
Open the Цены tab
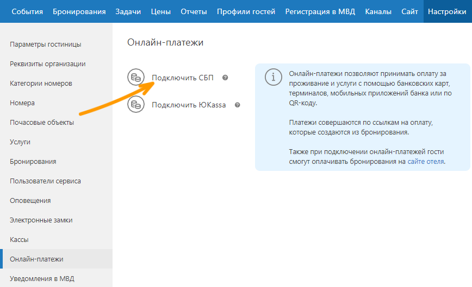click(x=161, y=11)
